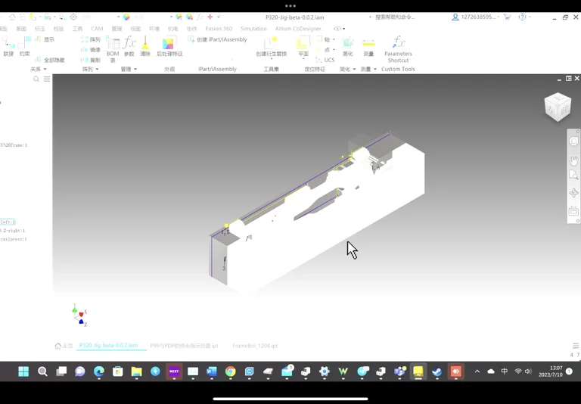Click 全部隐藏 to hide all relationships
The width and height of the screenshot is (581, 404).
(x=50, y=60)
